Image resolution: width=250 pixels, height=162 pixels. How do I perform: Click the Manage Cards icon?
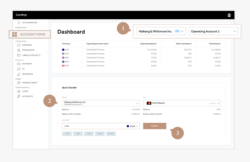pos(19,83)
